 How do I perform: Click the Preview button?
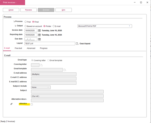pos(46,10)
